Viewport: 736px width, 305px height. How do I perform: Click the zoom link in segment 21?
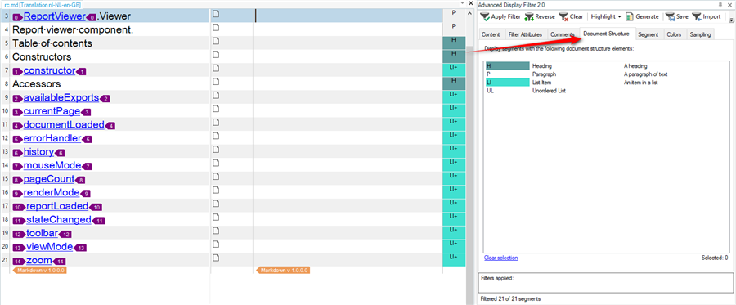(39, 260)
